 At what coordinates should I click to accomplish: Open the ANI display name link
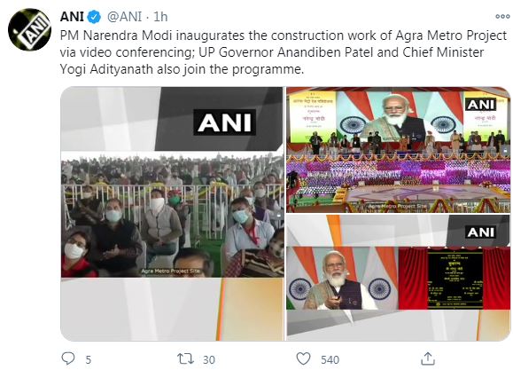click(72, 17)
